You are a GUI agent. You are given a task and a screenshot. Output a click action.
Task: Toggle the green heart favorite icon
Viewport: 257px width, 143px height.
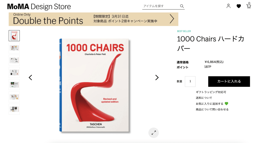pyautogui.click(x=226, y=103)
